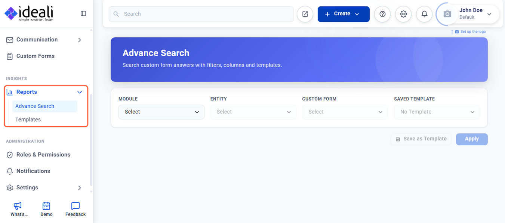The height and width of the screenshot is (223, 505).
Task: Click the ADMINISTRATION section label
Action: click(x=25, y=141)
